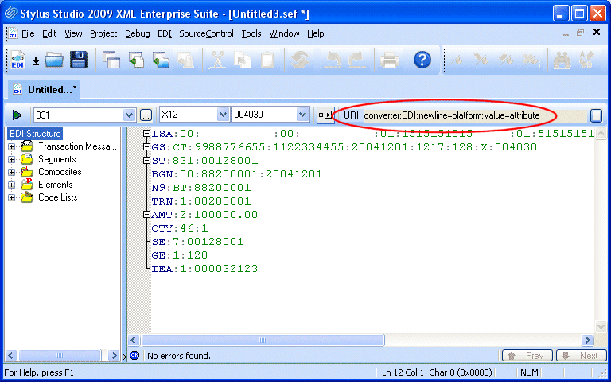
Task: Open Help with the blue question mark icon
Action: [422, 60]
